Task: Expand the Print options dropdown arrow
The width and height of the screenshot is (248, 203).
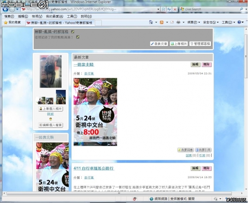Action: (184, 22)
